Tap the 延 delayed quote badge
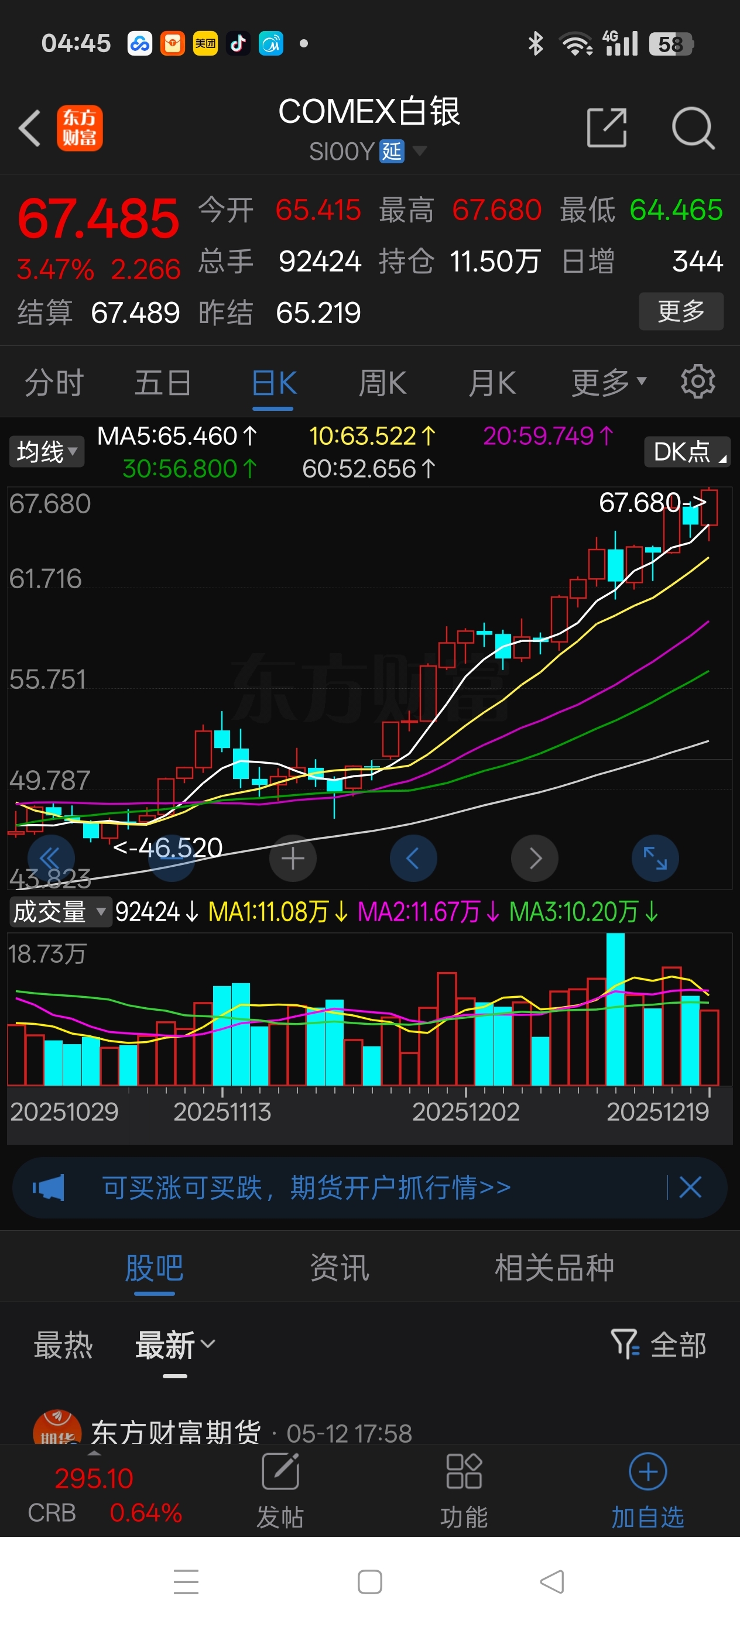The width and height of the screenshot is (740, 1627). click(x=392, y=152)
